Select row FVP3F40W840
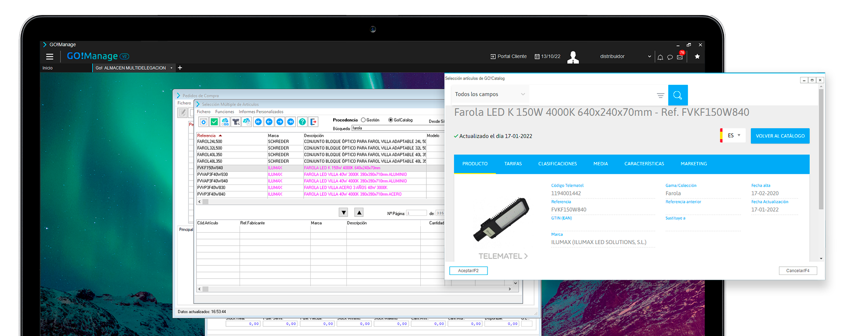This screenshot has width=844, height=336. click(x=320, y=194)
